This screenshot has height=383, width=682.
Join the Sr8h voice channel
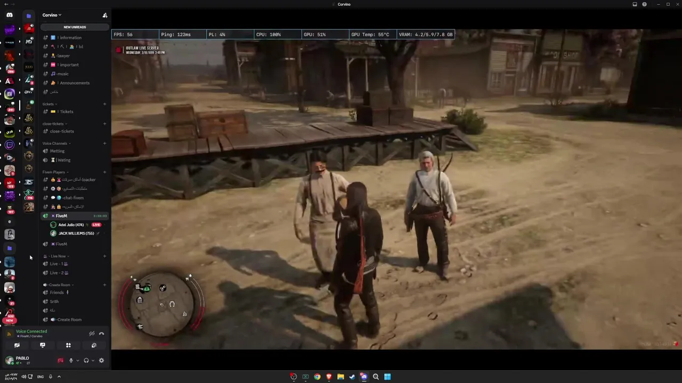[75, 302]
